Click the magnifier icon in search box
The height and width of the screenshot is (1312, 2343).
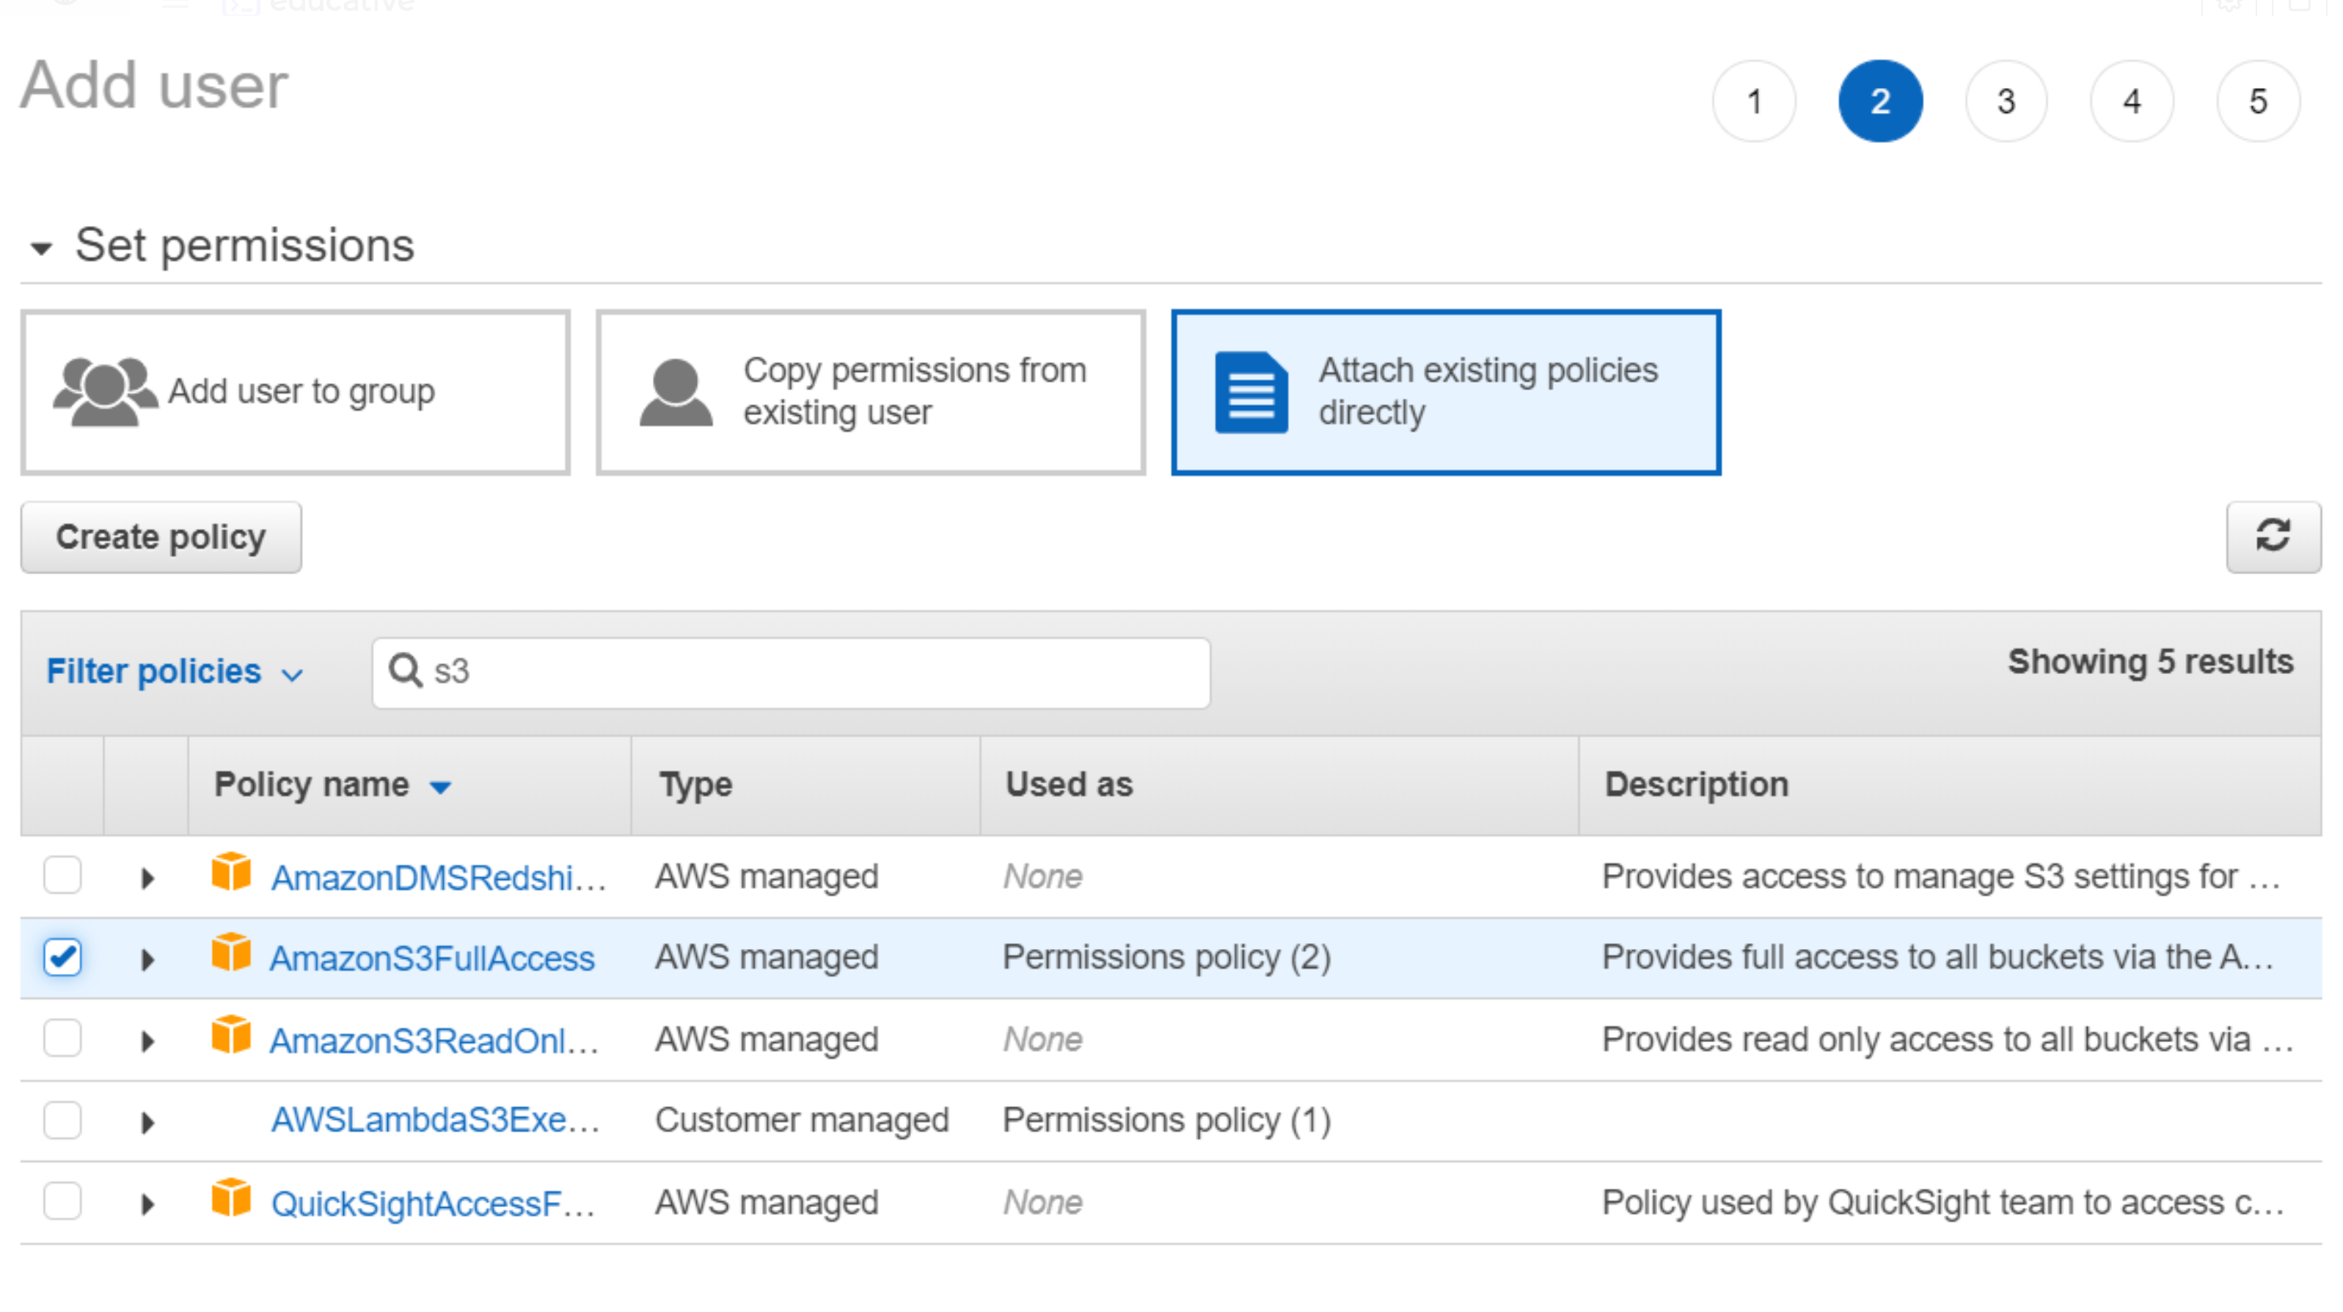(405, 671)
